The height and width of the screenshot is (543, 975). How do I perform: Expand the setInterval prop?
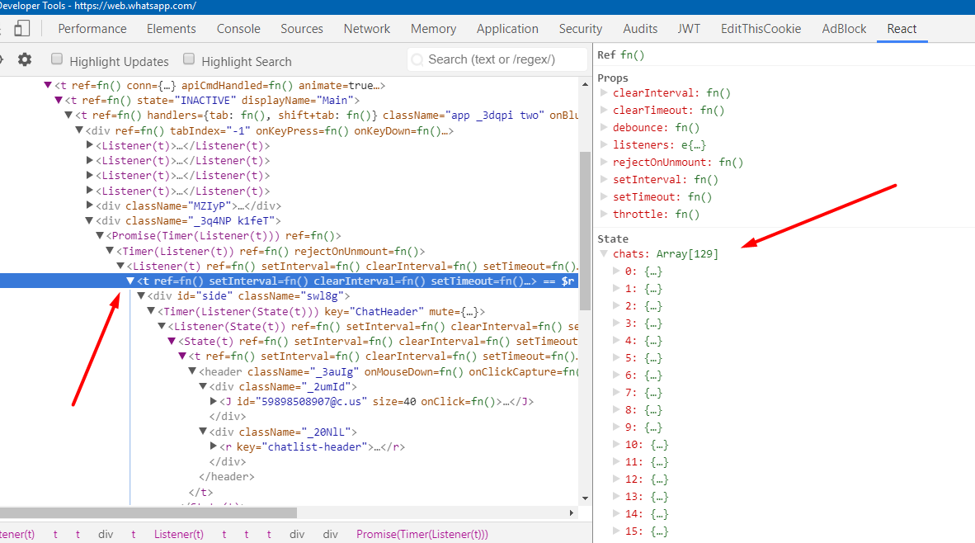(x=603, y=179)
